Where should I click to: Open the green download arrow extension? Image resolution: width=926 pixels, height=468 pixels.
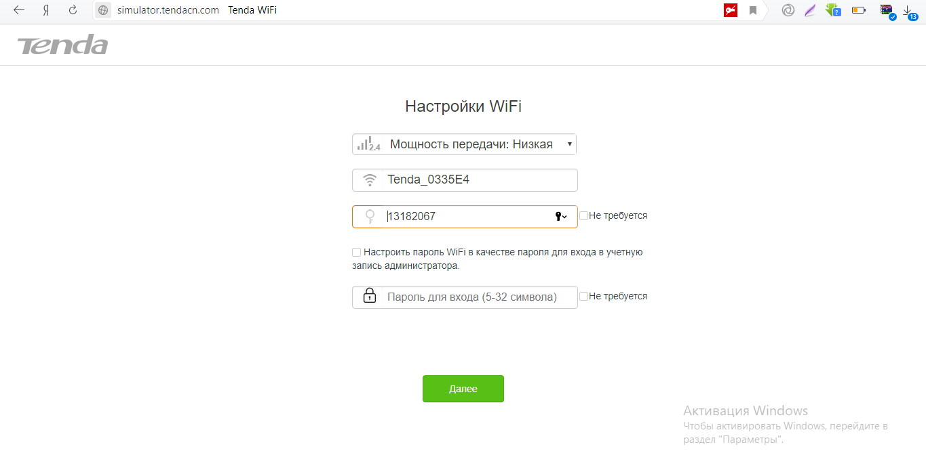pos(832,10)
